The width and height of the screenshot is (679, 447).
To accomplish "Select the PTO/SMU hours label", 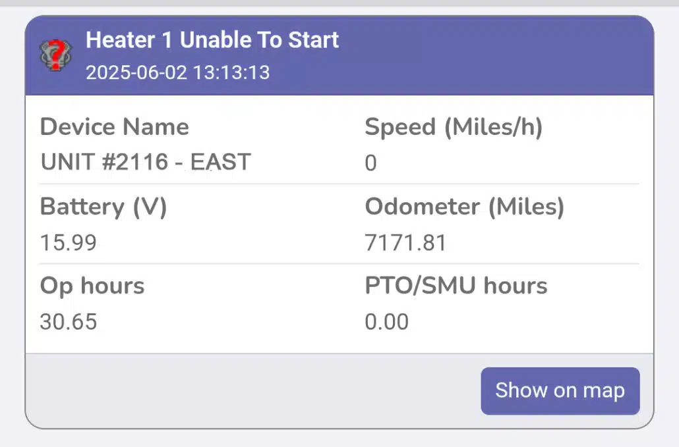I will [456, 286].
